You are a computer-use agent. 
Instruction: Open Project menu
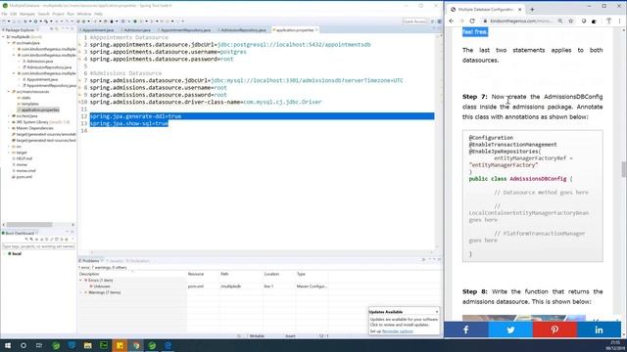[x=58, y=14]
